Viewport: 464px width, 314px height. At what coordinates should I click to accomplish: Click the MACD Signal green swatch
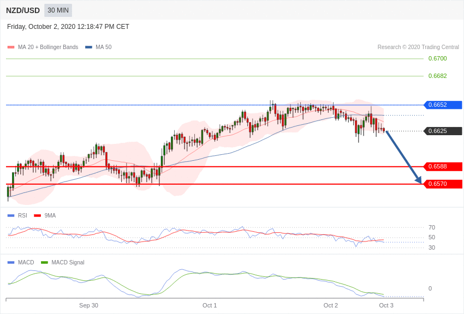click(44, 263)
